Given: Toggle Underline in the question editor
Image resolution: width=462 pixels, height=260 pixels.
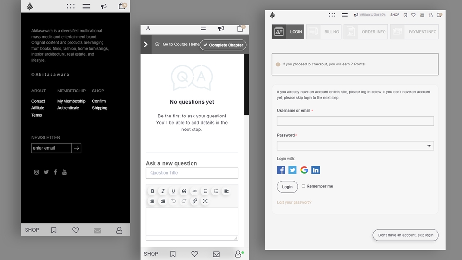Looking at the screenshot, I should (x=173, y=191).
